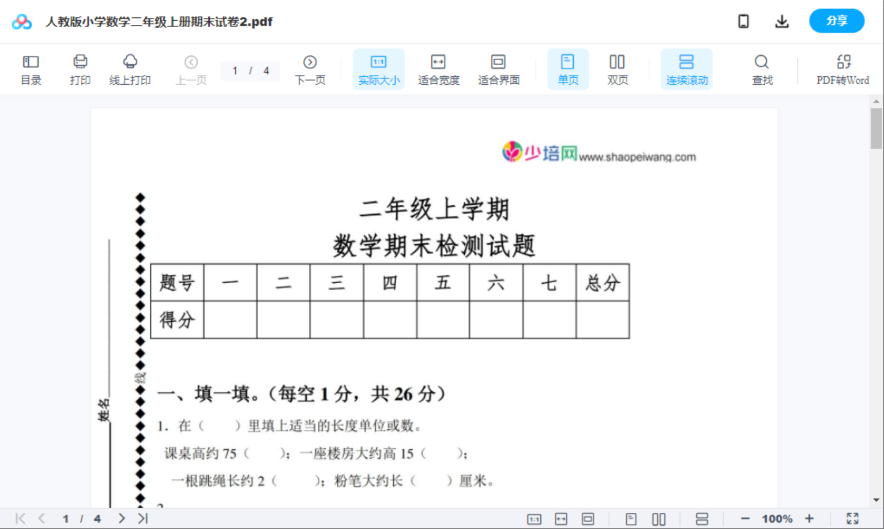The height and width of the screenshot is (529, 884).
Task: Increase zoom with the plus control
Action: pyautogui.click(x=810, y=517)
